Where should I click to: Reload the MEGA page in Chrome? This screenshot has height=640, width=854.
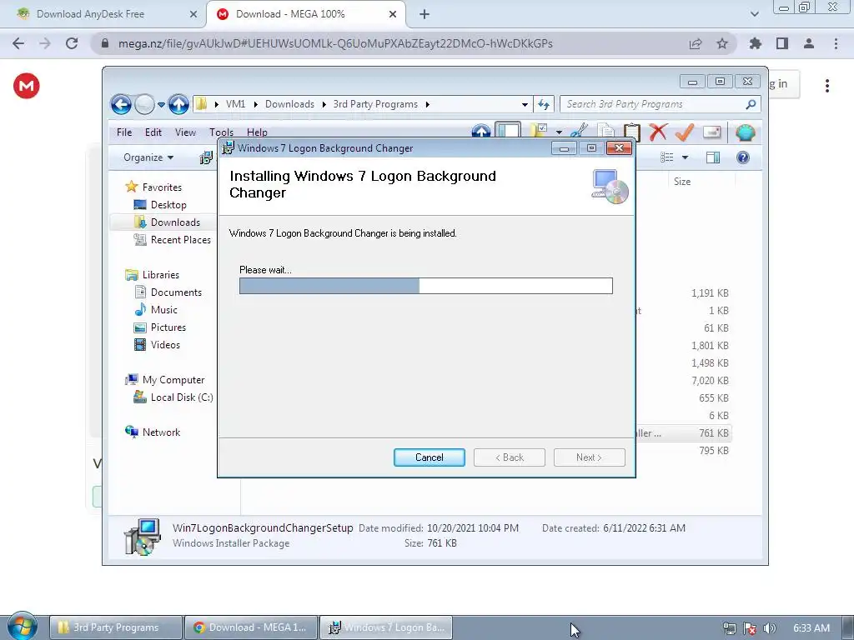click(x=72, y=43)
